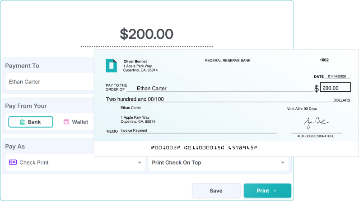This screenshot has width=359, height=201.
Task: Click the bank building icon
Action: click(x=23, y=122)
